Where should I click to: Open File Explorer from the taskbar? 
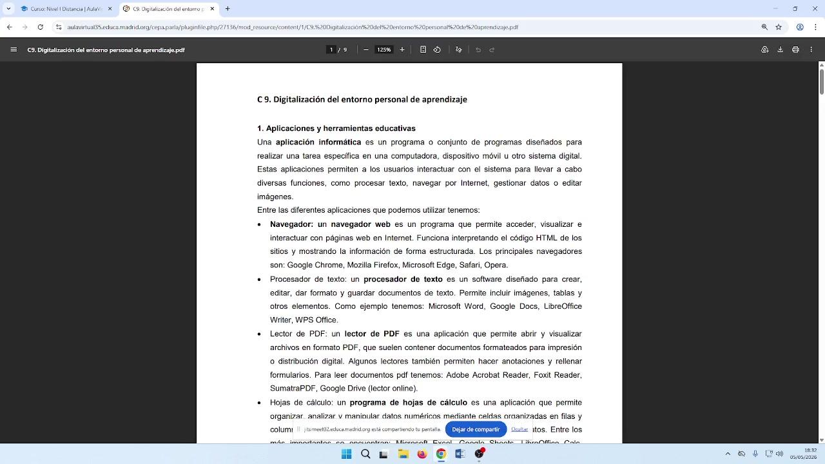click(x=403, y=454)
